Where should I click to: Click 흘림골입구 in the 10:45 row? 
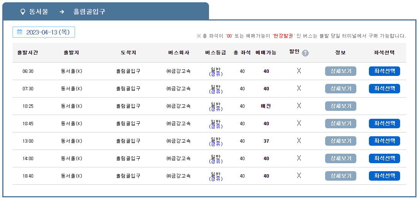128,123
